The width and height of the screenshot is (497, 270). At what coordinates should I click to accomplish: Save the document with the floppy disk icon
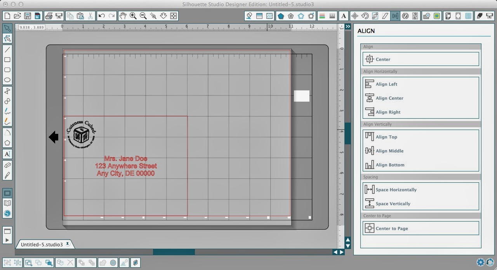point(27,16)
